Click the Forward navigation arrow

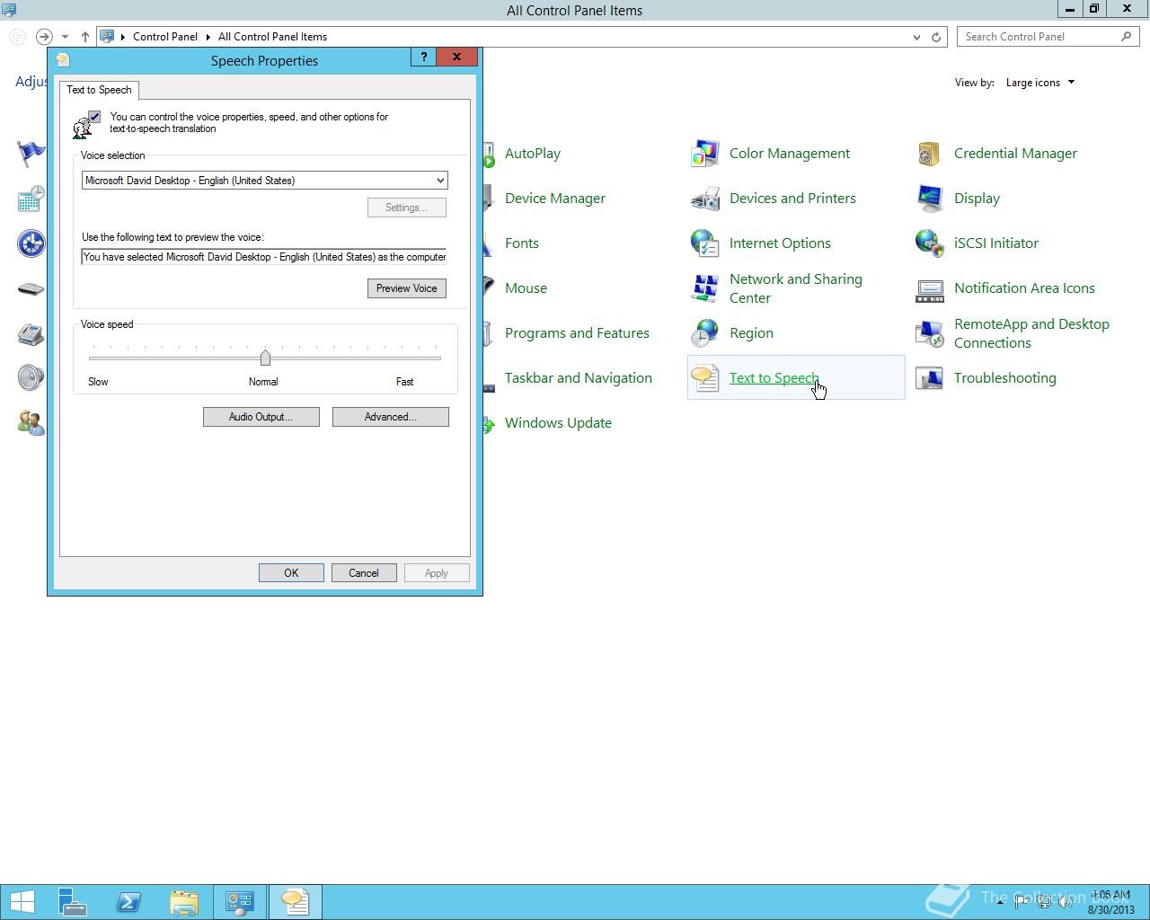pos(44,37)
